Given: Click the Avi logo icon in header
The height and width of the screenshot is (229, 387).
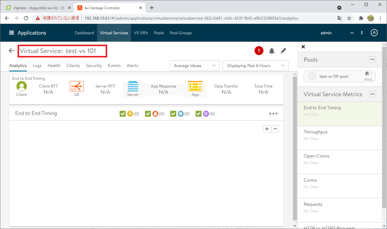Looking at the screenshot, I should 374,33.
